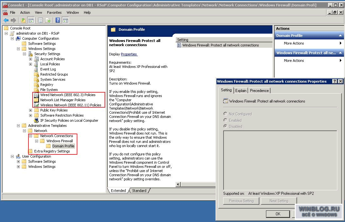This screenshot has width=345, height=222.
Task: Collapse Windows Settings under Computer Configuration
Action: click(x=19, y=49)
